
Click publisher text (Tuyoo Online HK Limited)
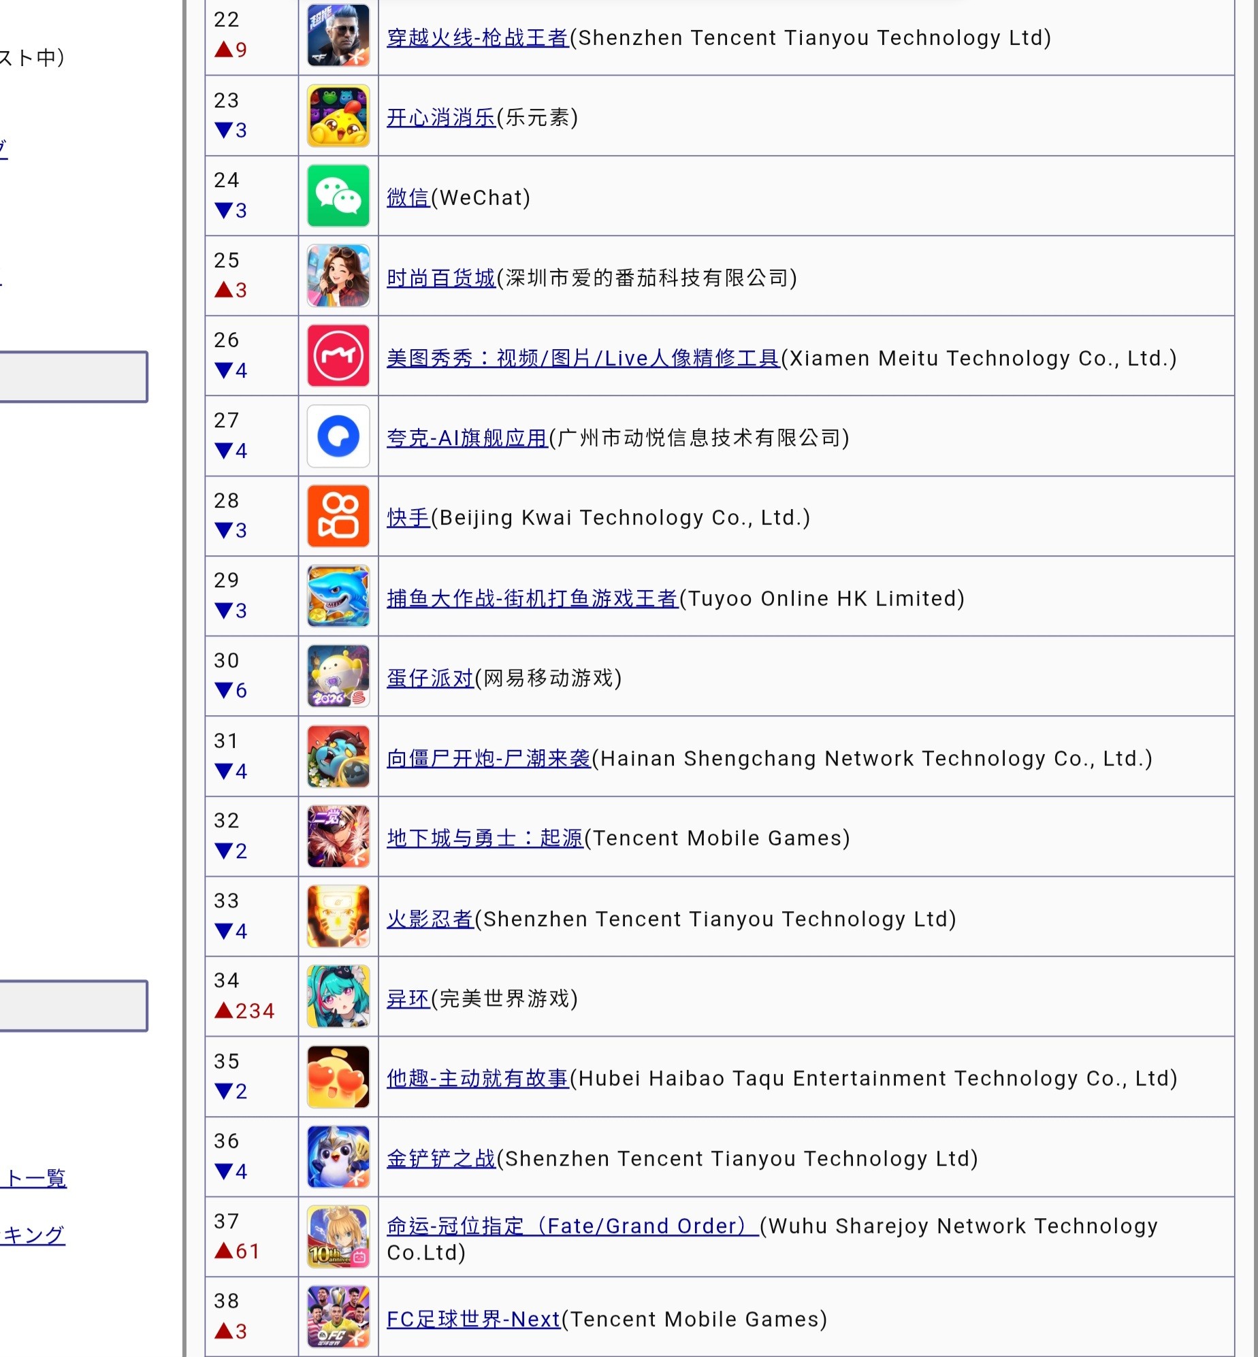coord(822,598)
